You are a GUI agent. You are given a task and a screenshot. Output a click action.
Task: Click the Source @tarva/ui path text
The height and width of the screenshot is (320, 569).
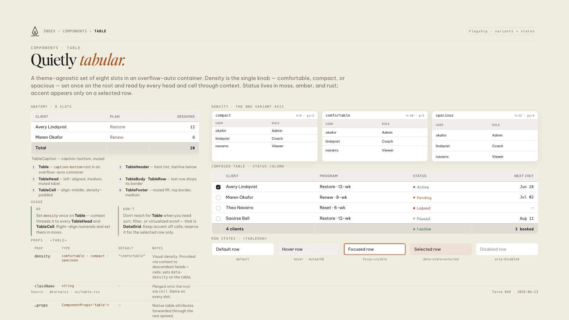(x=65, y=292)
